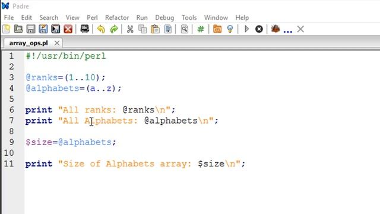
Task: Undo the last edit with the yellow arrow
Action: point(101,29)
